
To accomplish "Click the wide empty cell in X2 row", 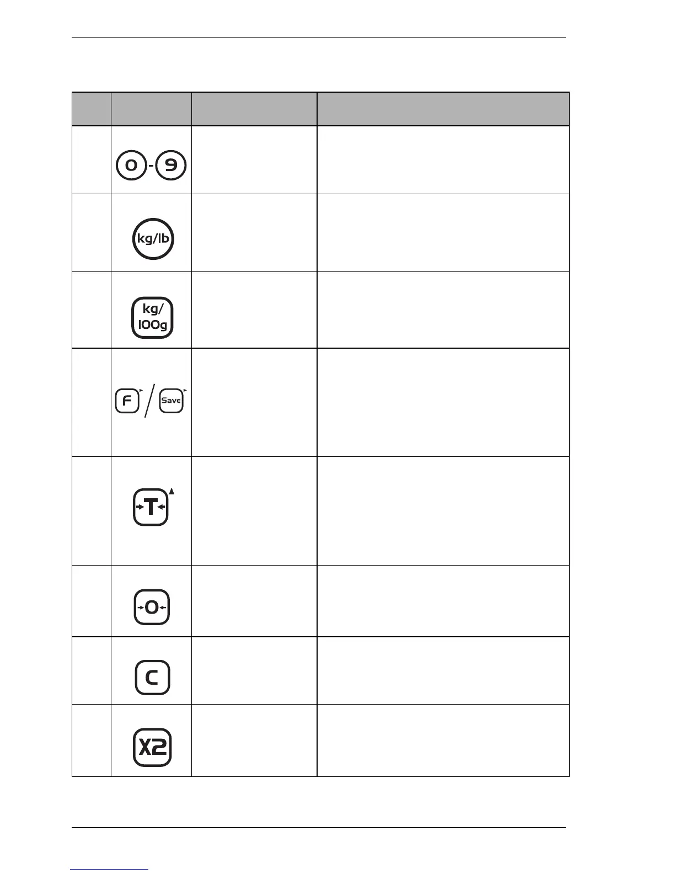I will click(443, 740).
